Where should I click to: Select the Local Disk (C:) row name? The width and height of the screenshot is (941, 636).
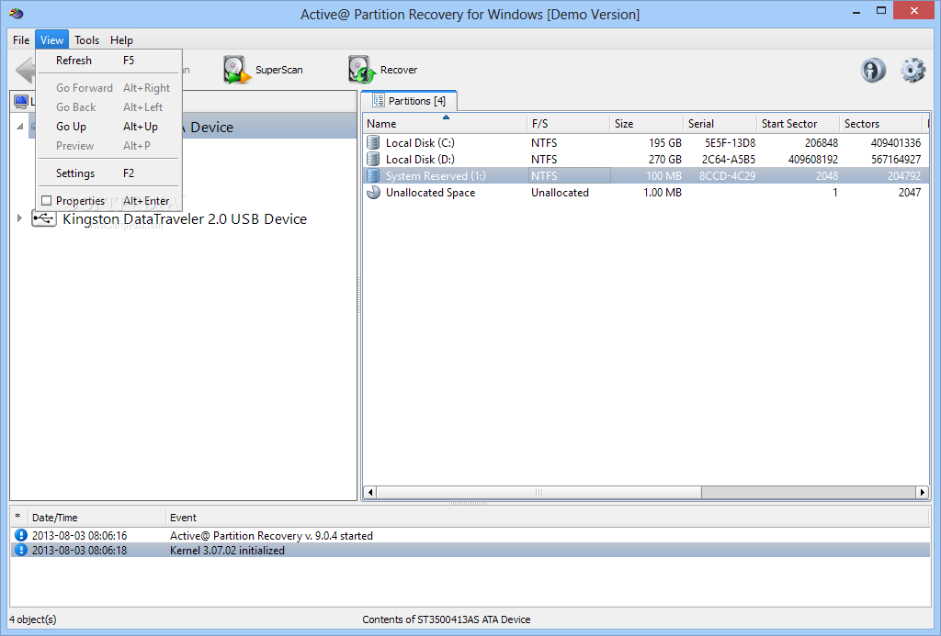tap(420, 142)
